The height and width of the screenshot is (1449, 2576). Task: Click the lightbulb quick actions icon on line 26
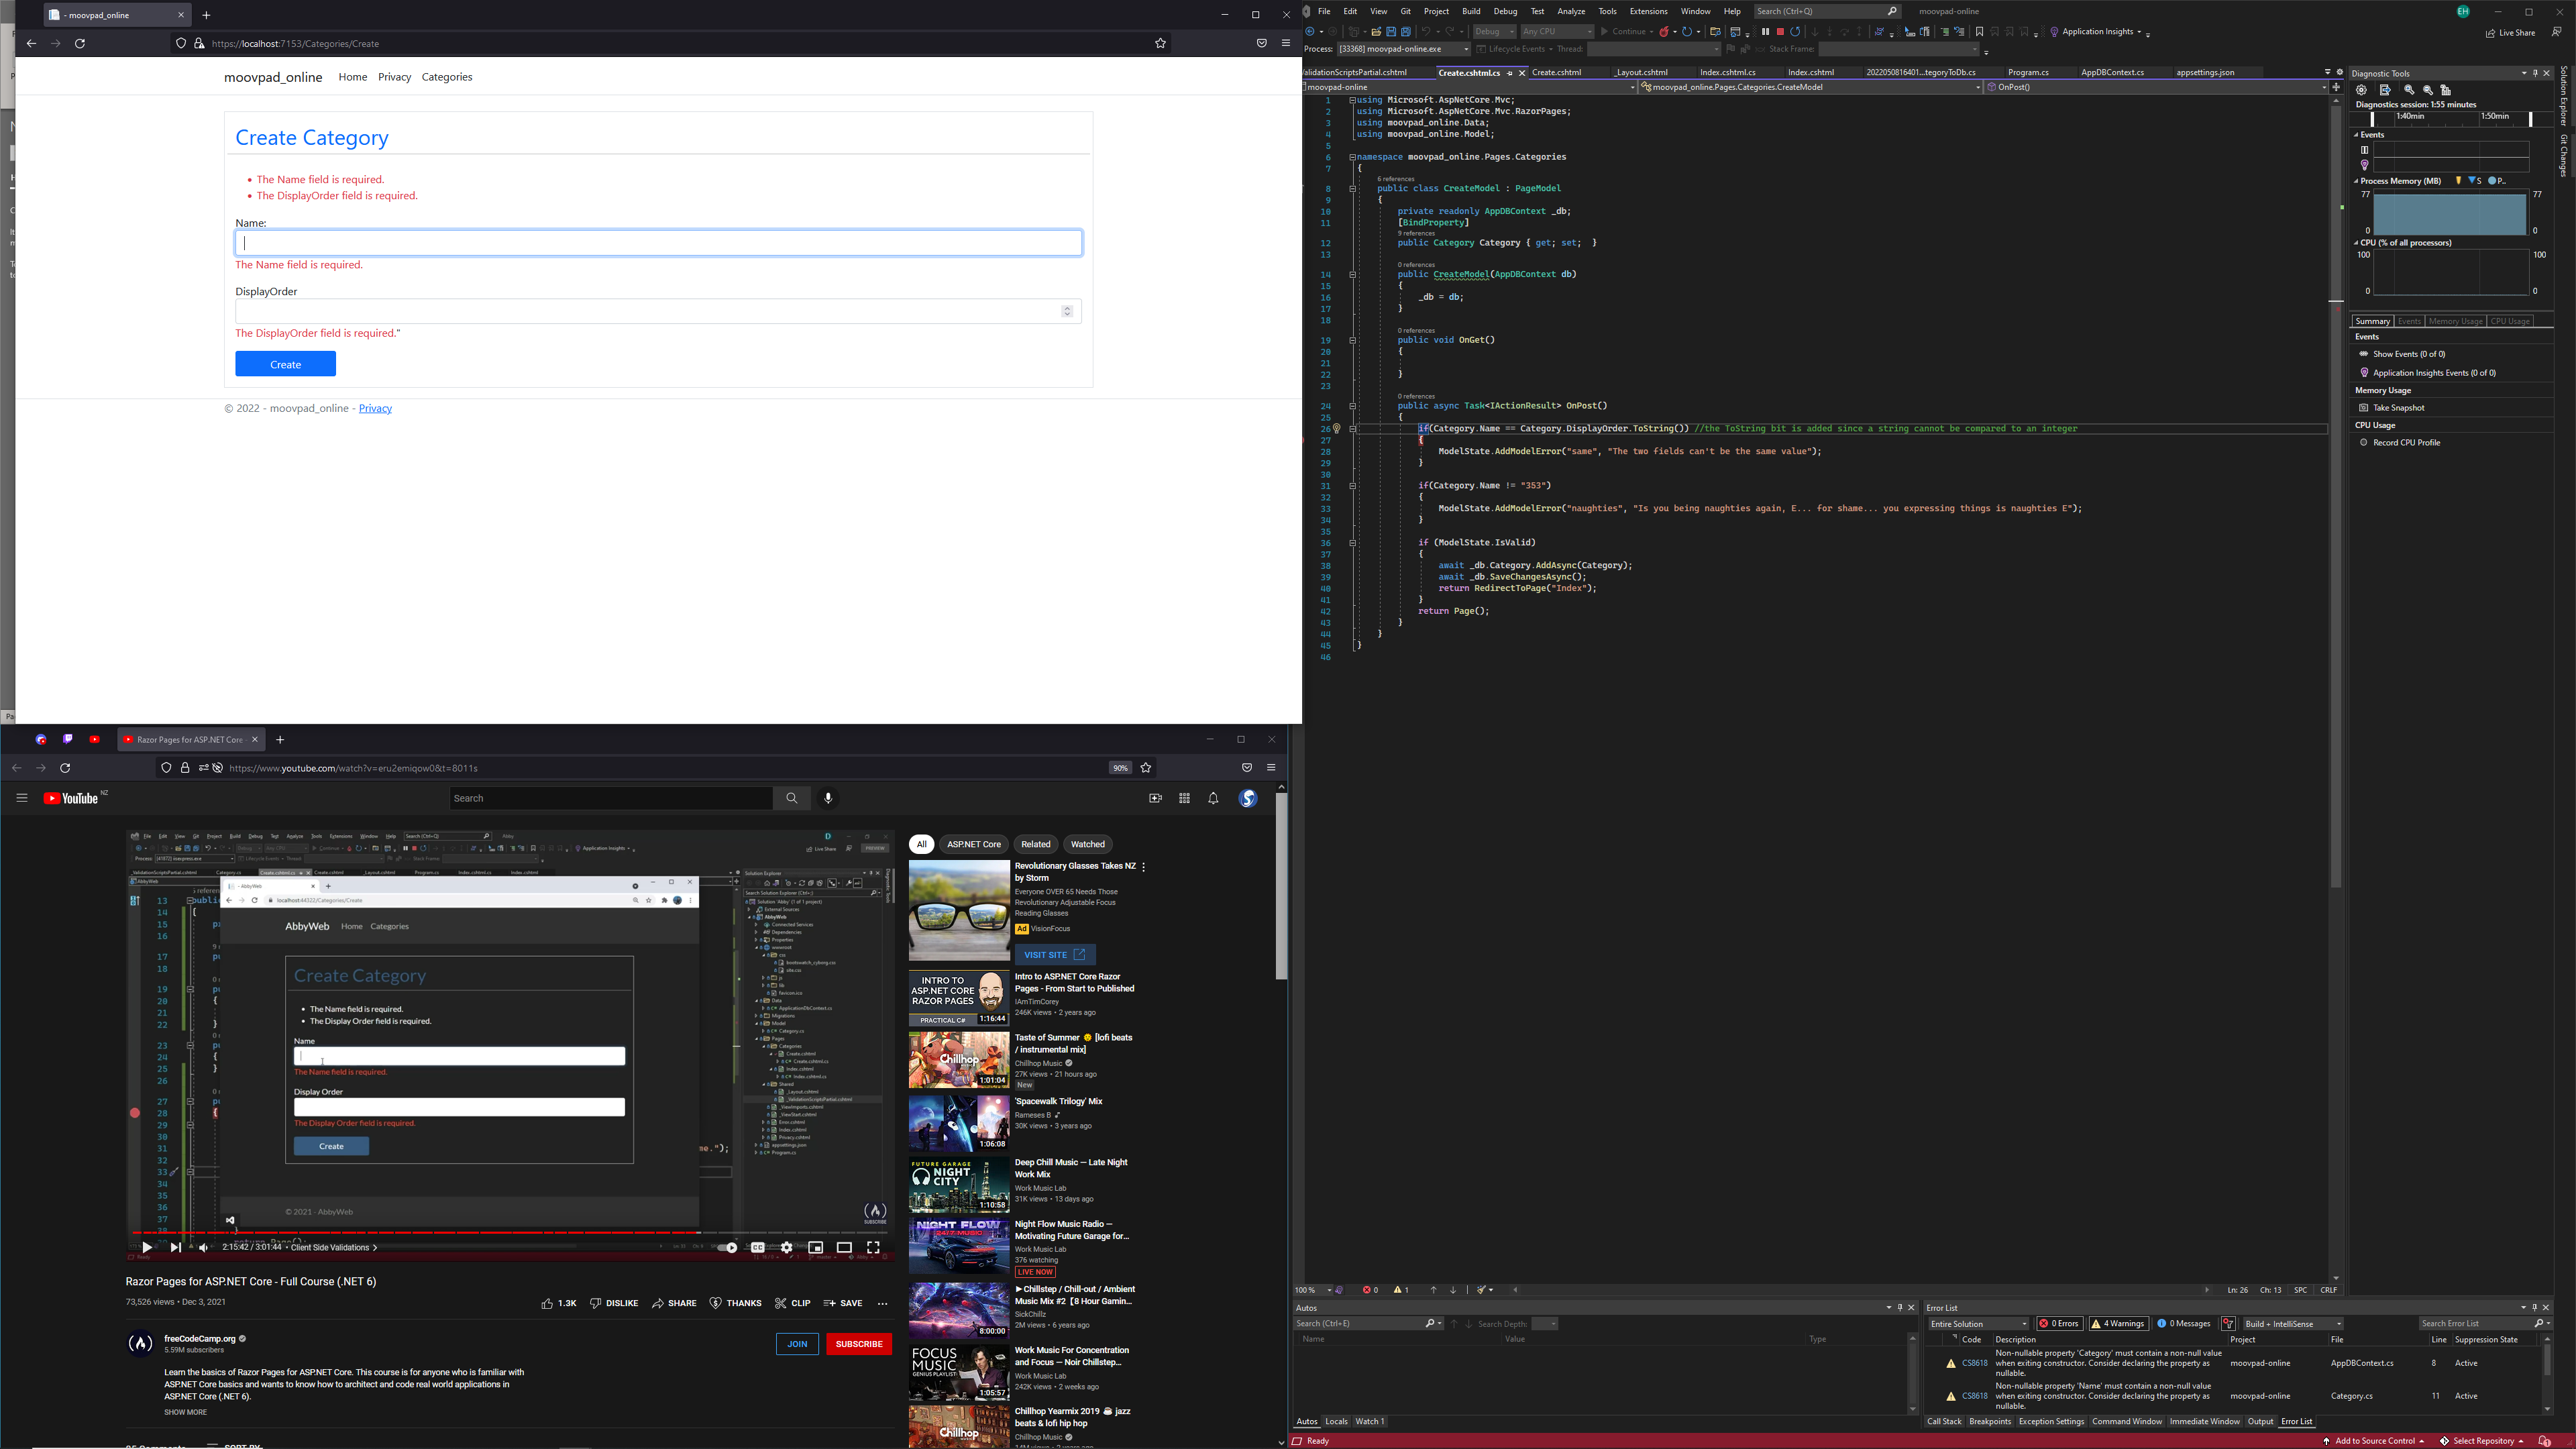[1337, 429]
